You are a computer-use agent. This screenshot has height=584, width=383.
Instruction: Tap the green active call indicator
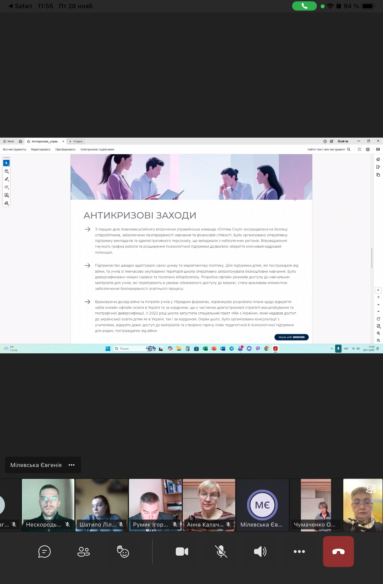(x=304, y=6)
